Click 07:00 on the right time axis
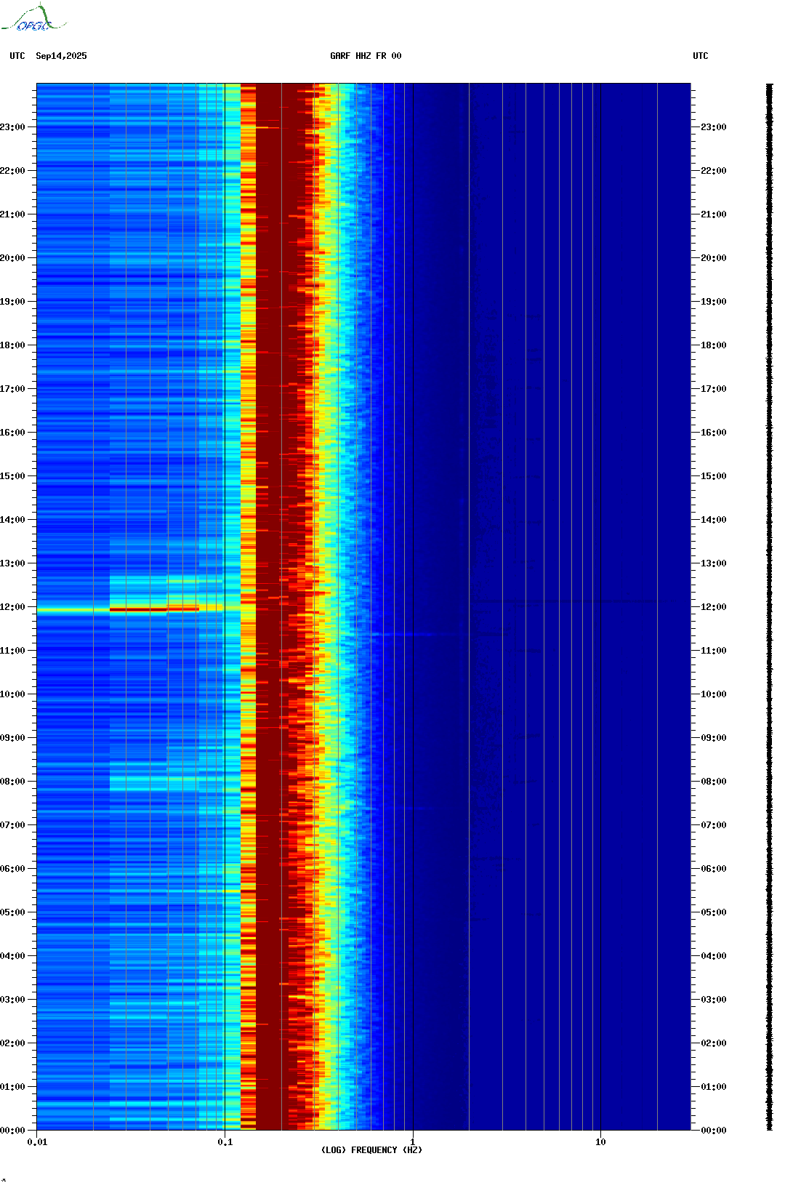This screenshot has height=1188, width=801. click(x=714, y=825)
